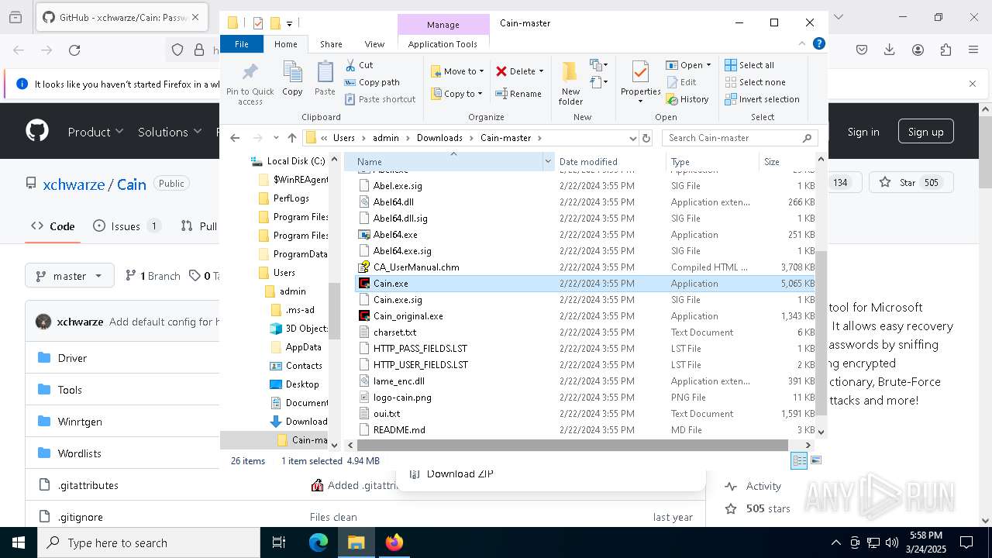The image size is (992, 558).
Task: Open Task View on the taskbar
Action: tap(279, 542)
